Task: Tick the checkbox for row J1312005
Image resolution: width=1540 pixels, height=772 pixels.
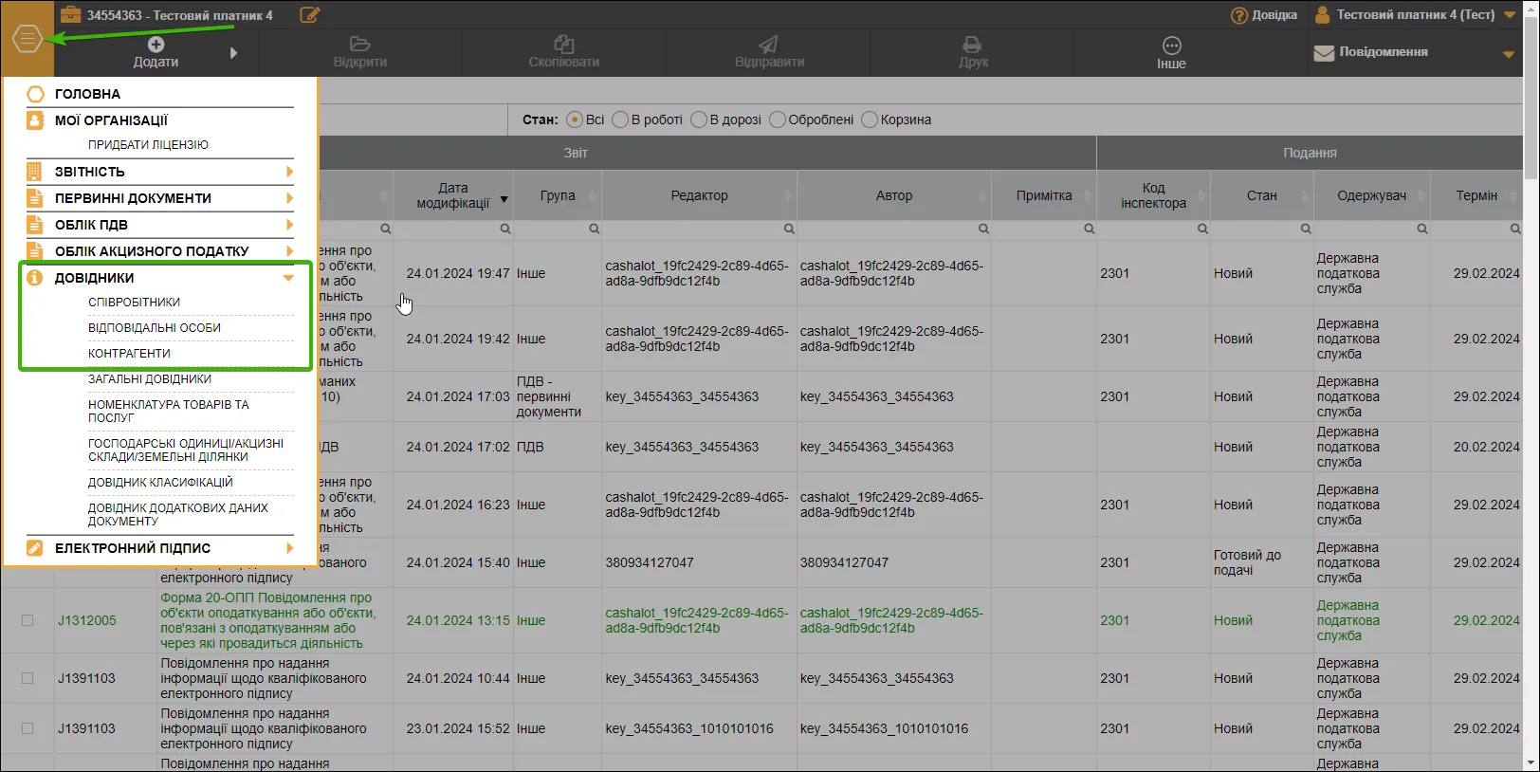Action: pos(27,620)
